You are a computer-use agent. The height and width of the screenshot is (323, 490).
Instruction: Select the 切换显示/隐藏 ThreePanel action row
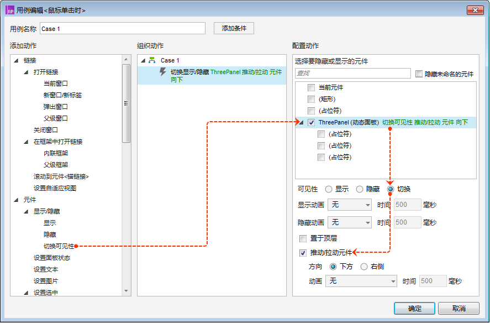coord(212,75)
